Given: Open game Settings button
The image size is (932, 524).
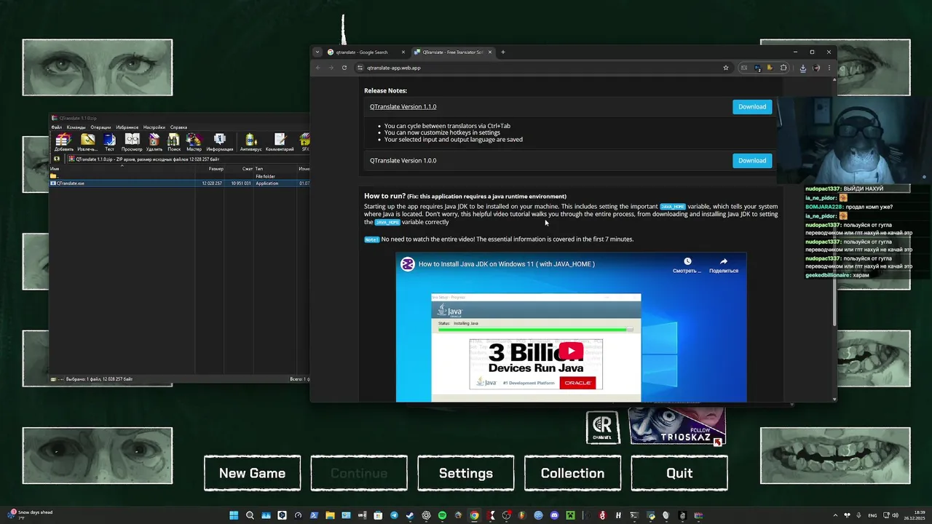Looking at the screenshot, I should pyautogui.click(x=466, y=473).
